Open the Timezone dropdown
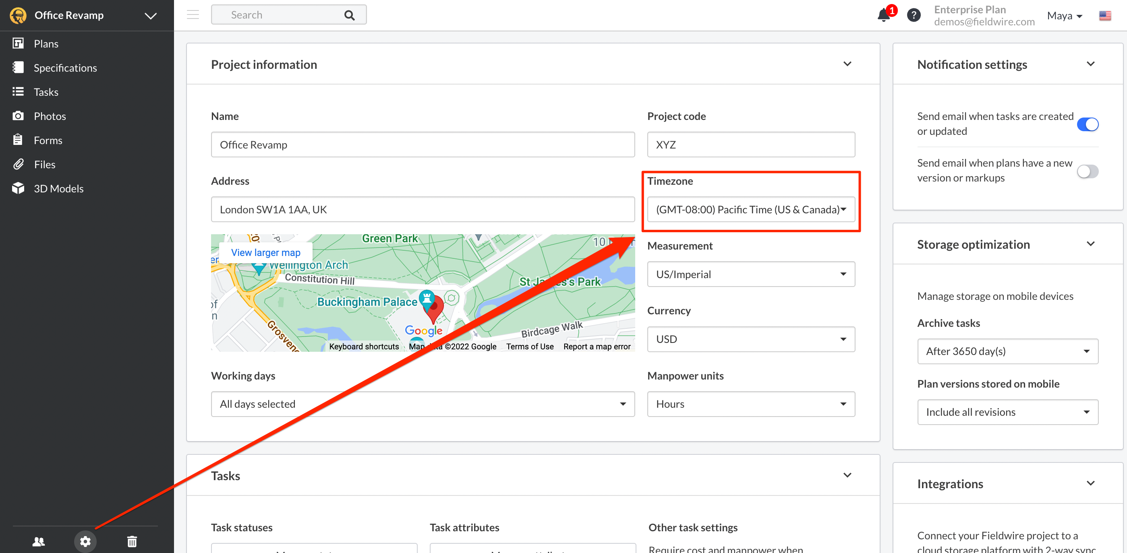 tap(751, 209)
